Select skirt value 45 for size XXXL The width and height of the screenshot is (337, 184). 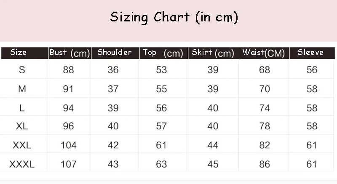click(213, 164)
